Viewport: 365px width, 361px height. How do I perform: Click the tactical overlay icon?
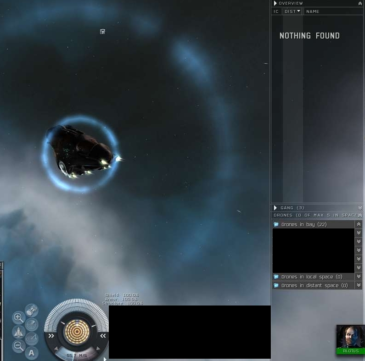[31, 339]
